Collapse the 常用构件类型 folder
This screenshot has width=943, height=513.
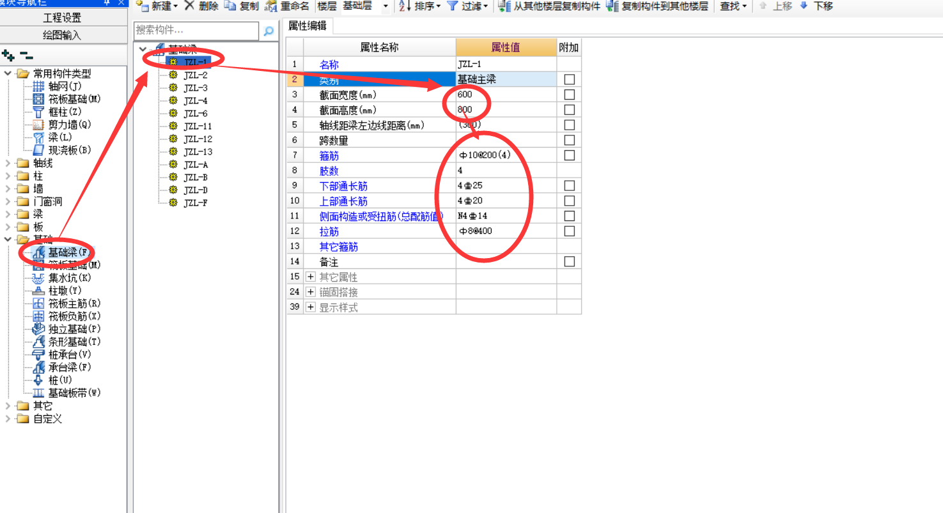(x=8, y=73)
